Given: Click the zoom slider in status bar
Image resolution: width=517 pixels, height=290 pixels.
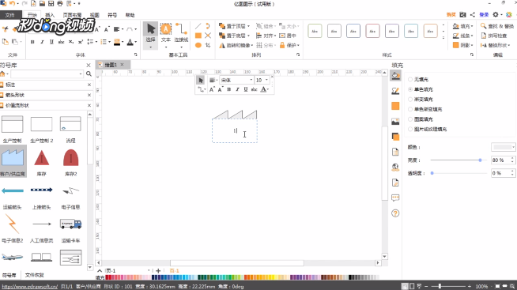Looking at the screenshot, I should click(x=440, y=286).
